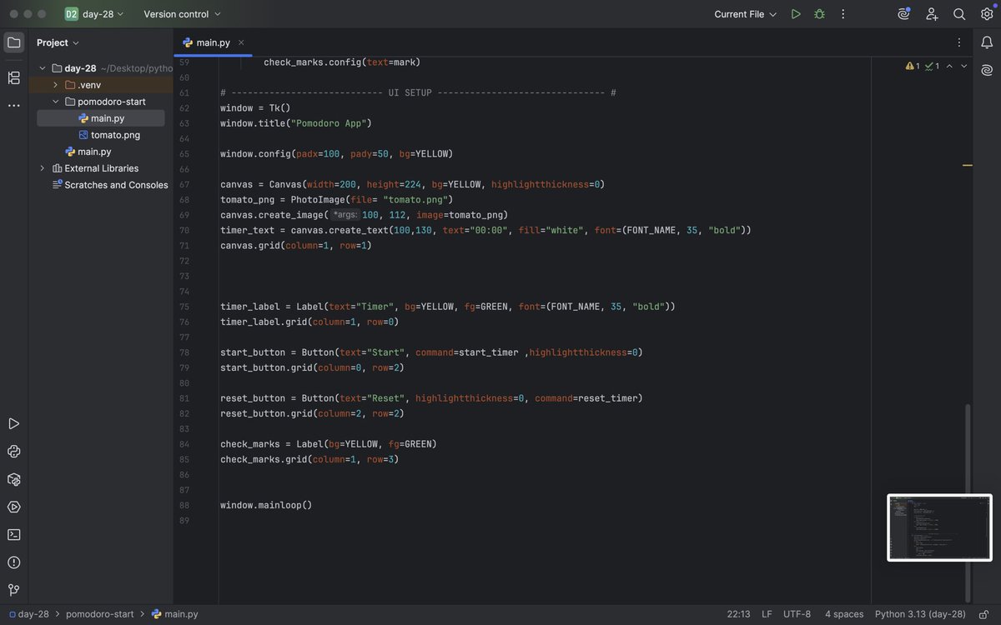
Task: Open the Project tool window folder icon
Action: tap(13, 42)
